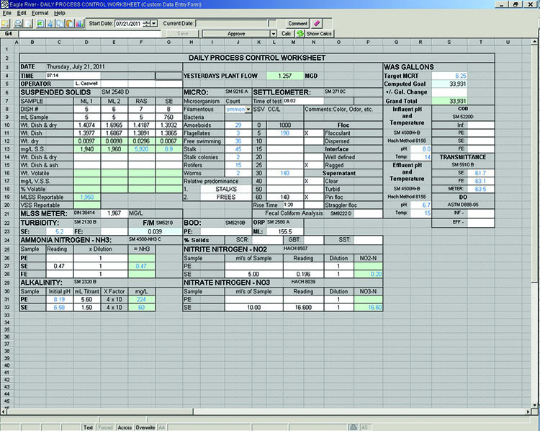Click the green recalculate arrows icon

pos(300,34)
